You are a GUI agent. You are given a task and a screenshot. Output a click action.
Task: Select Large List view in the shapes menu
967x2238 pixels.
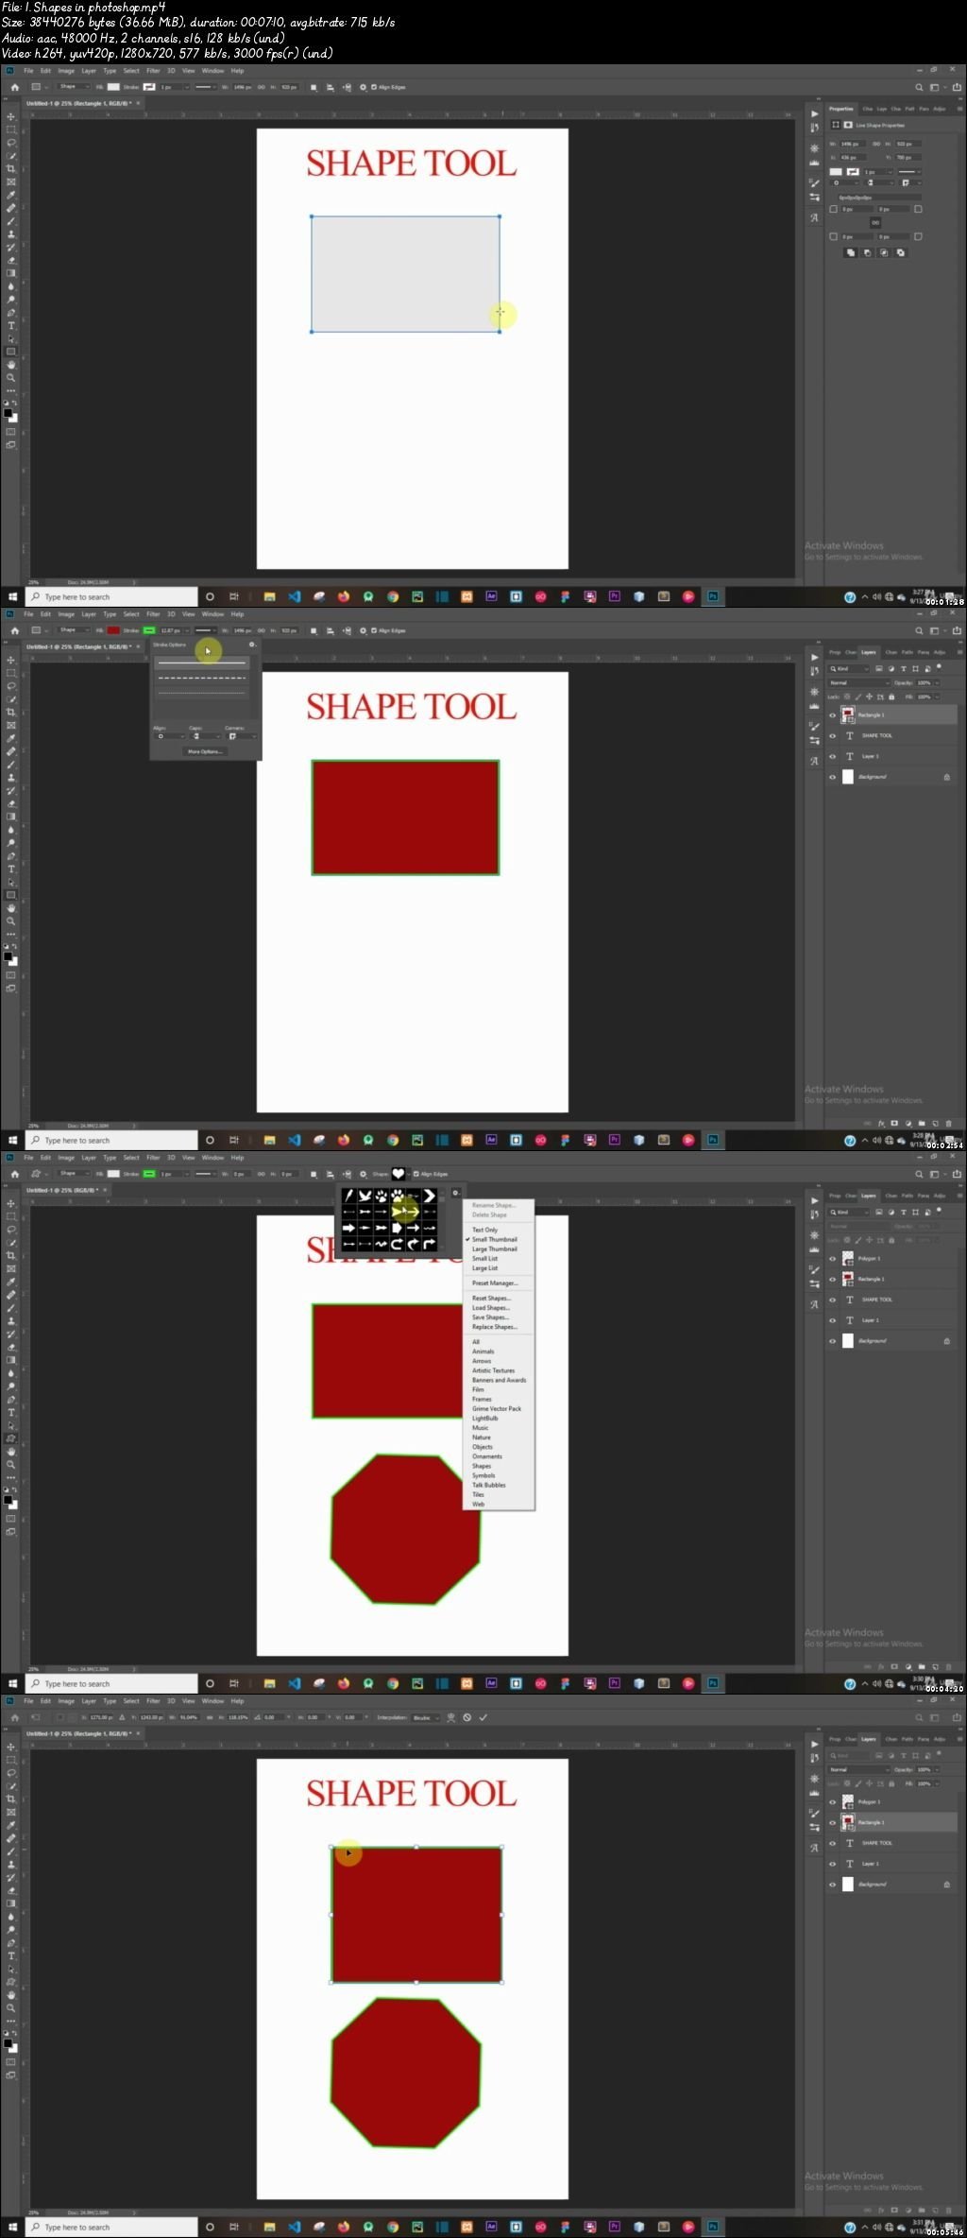tap(485, 1268)
